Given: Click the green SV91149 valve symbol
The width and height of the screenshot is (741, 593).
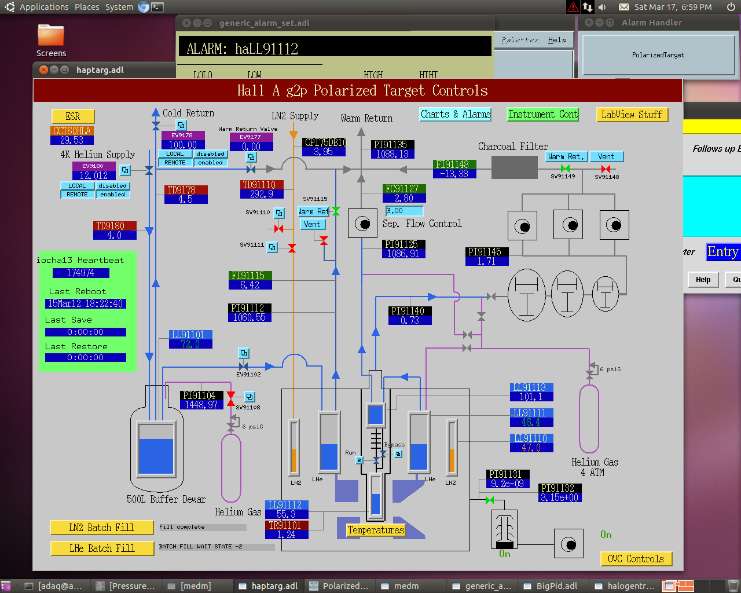Looking at the screenshot, I should pos(565,169).
